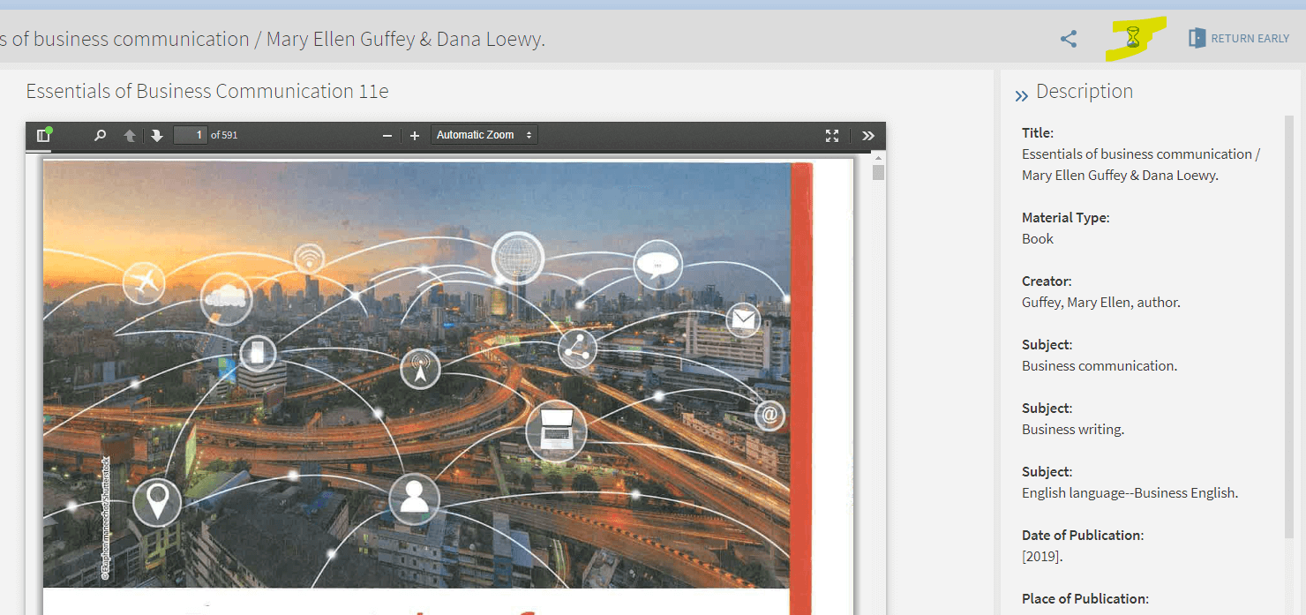Collapse the Description panel chevron
Screen dimensions: 1306x615
coord(1021,95)
